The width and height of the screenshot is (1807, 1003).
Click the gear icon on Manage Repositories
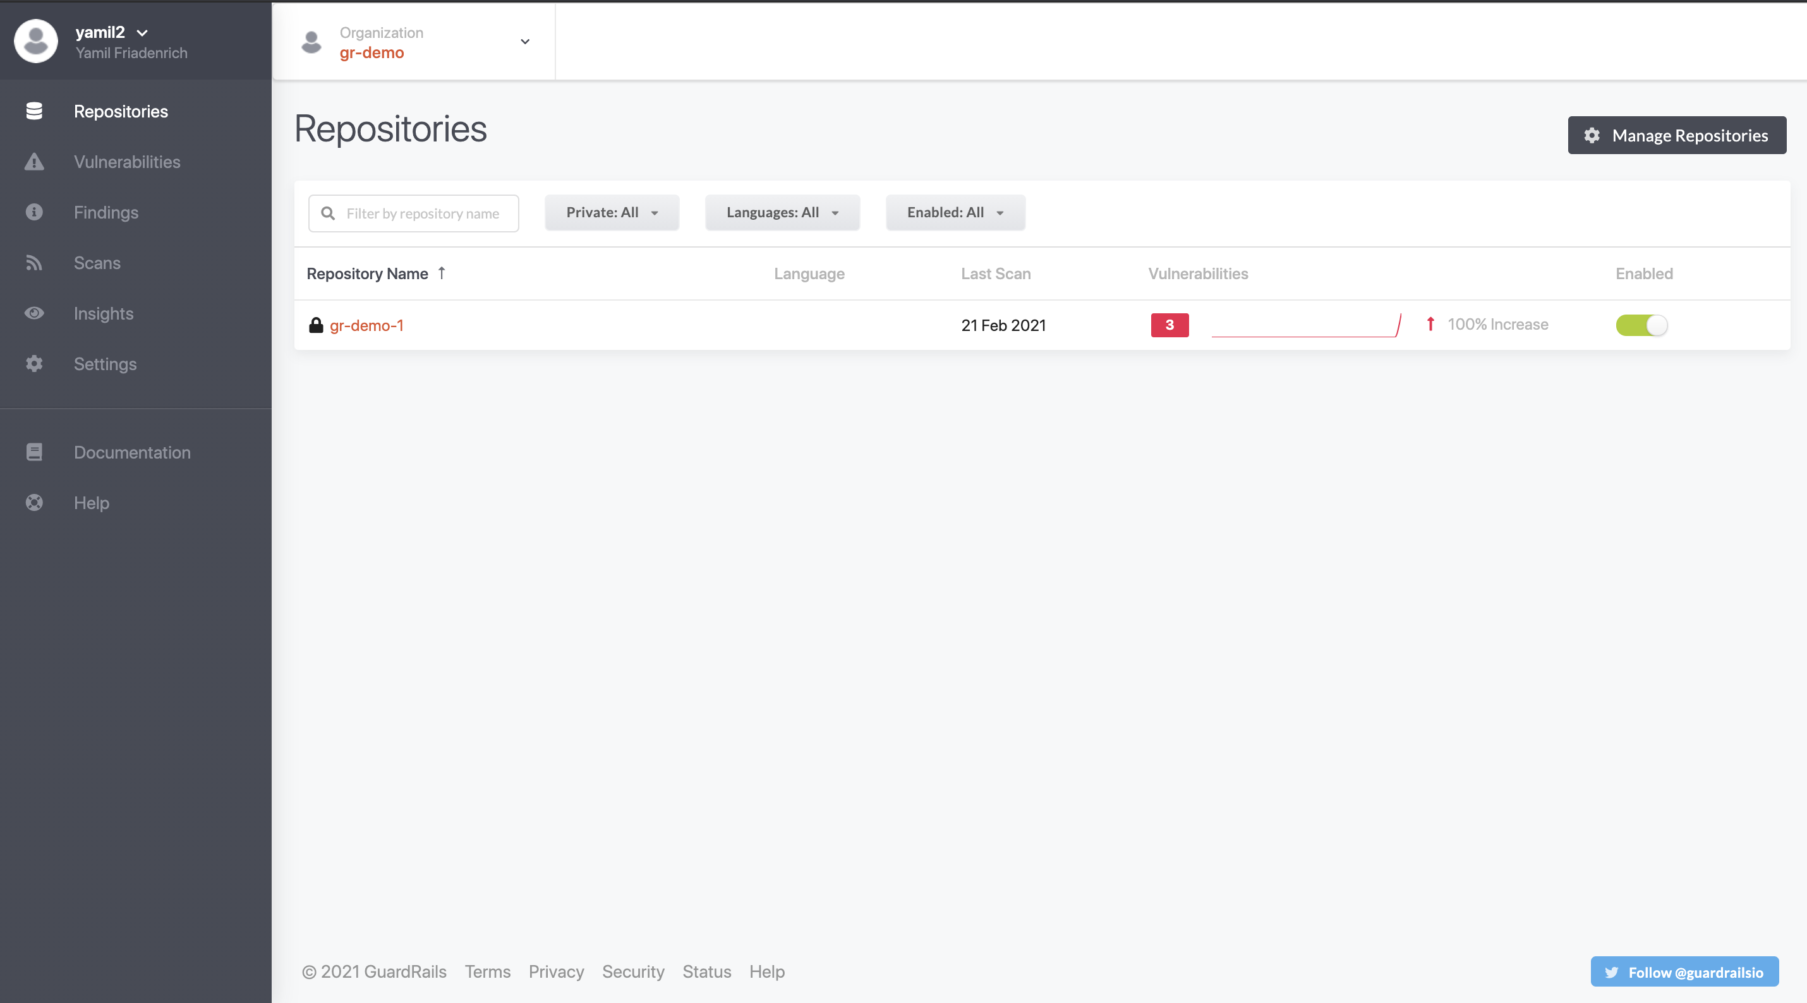(1592, 135)
